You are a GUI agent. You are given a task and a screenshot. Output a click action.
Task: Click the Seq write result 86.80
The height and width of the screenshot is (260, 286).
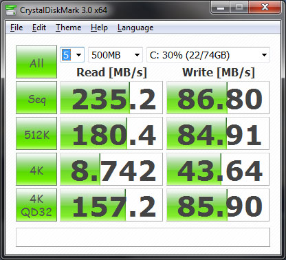click(x=218, y=98)
